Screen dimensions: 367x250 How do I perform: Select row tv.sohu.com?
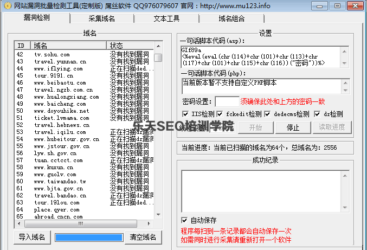click(x=84, y=55)
